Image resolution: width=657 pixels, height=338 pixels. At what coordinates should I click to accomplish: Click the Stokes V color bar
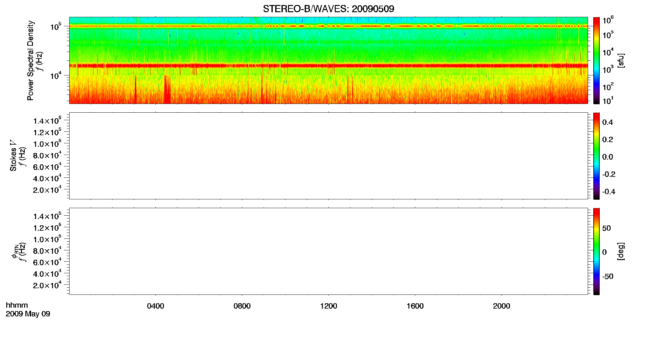click(x=597, y=156)
